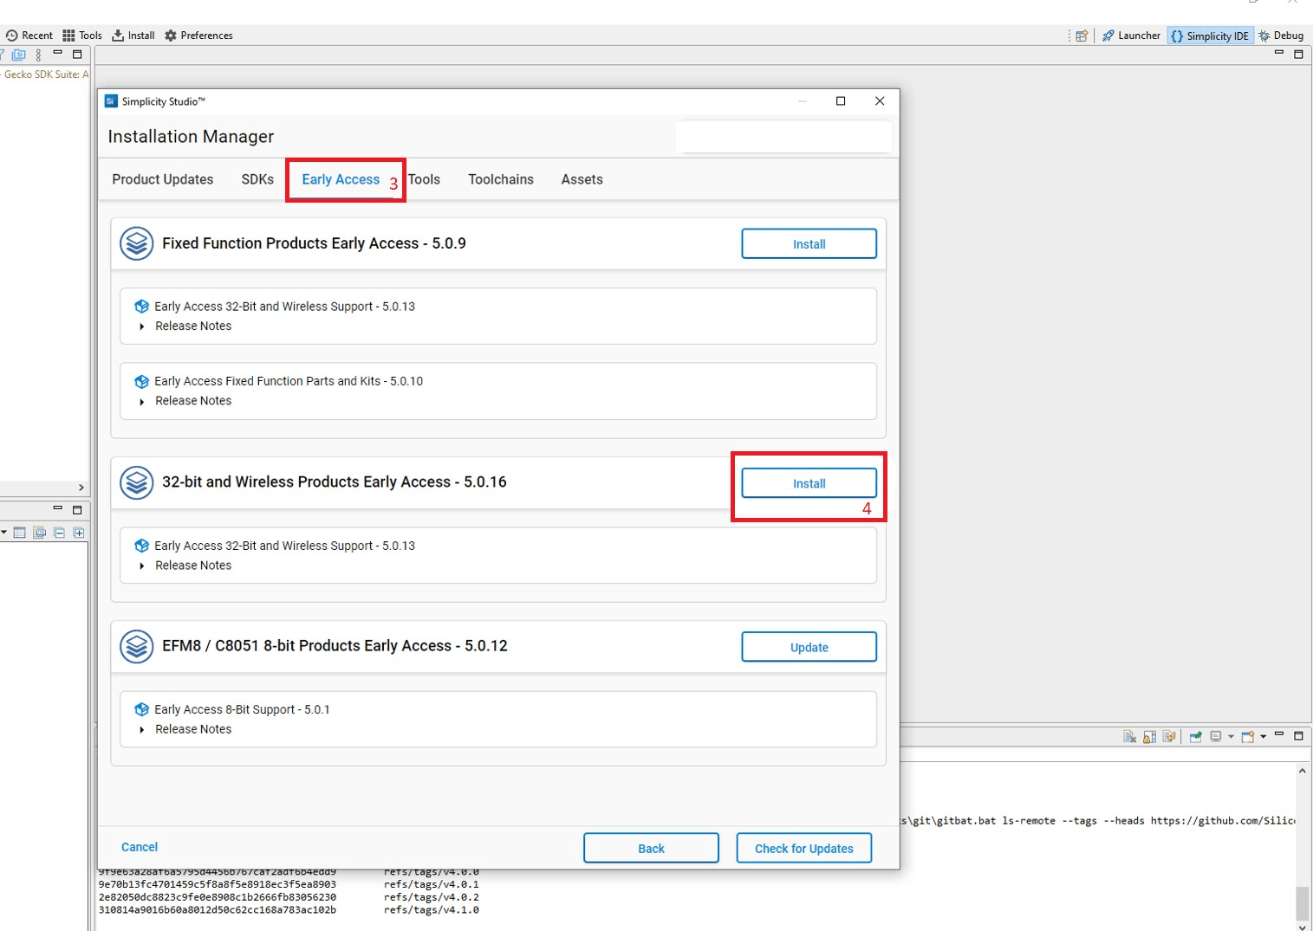Screen dimensions: 1313x931
Task: Click the package icon for Fixed Function Parts and Kits
Action: point(141,381)
